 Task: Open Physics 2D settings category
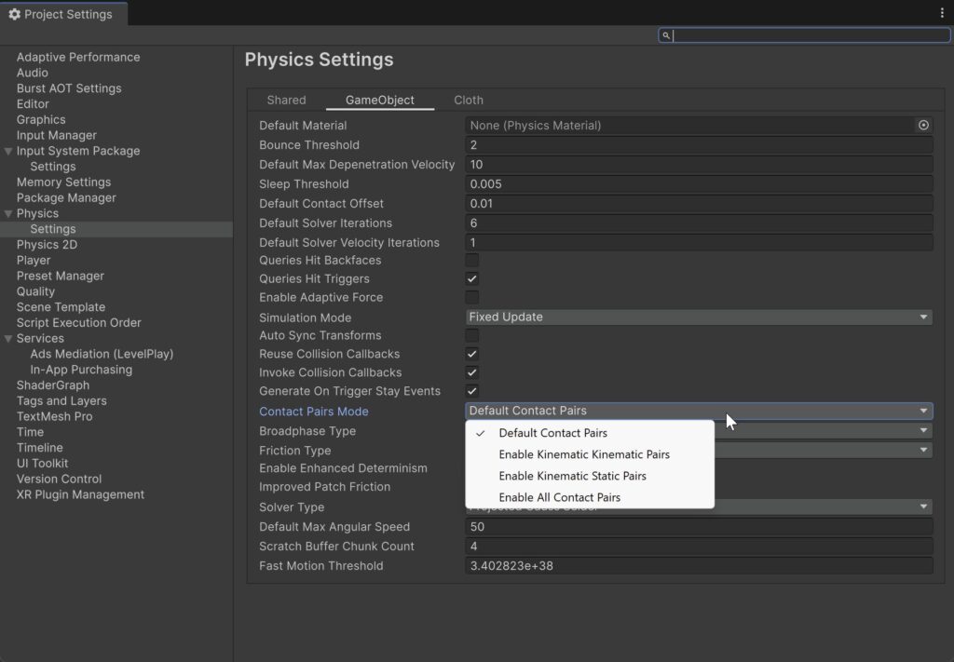coord(47,245)
